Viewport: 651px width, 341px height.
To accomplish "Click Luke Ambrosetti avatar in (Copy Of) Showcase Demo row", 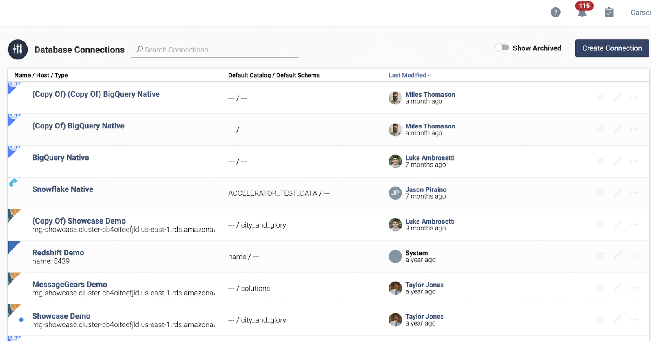I will [395, 225].
